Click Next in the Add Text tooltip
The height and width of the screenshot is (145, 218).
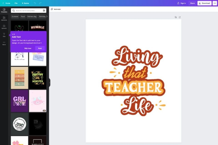click(40, 48)
